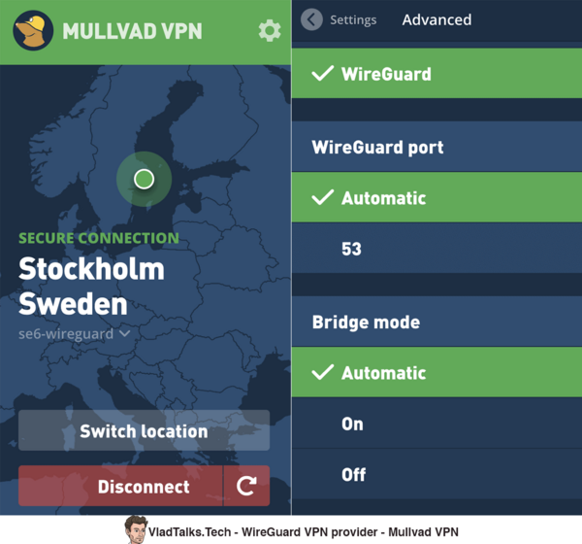Click the Disconnect button
The height and width of the screenshot is (544, 582).
[120, 486]
